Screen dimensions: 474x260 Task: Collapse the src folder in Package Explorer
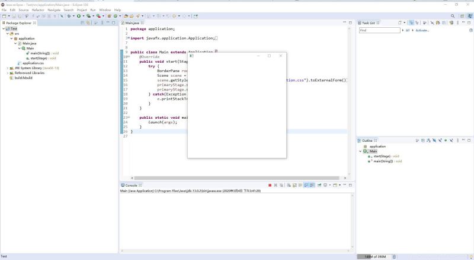[x=8, y=33]
